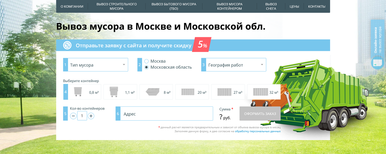Expand the Тип мусора dropdown
The height and width of the screenshot is (154, 386).
coord(98,65)
